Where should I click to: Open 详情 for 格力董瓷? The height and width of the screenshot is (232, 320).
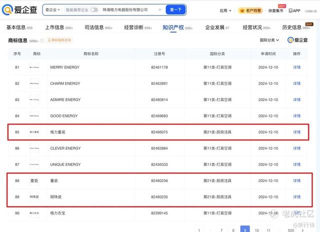pyautogui.click(x=296, y=132)
